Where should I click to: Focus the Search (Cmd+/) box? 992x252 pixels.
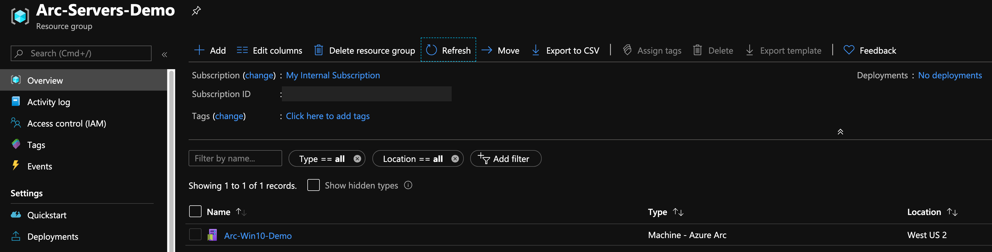[81, 53]
